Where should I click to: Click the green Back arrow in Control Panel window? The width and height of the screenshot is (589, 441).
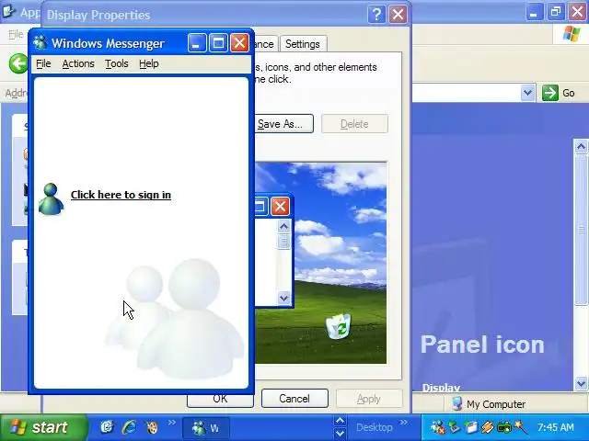click(18, 63)
